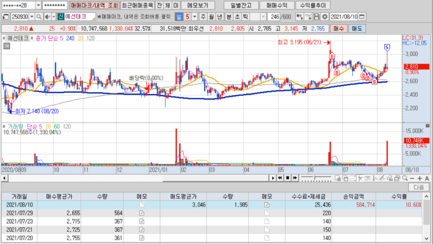Open the 최근매매종목 tab
433x244 pixels.
tap(137, 5)
